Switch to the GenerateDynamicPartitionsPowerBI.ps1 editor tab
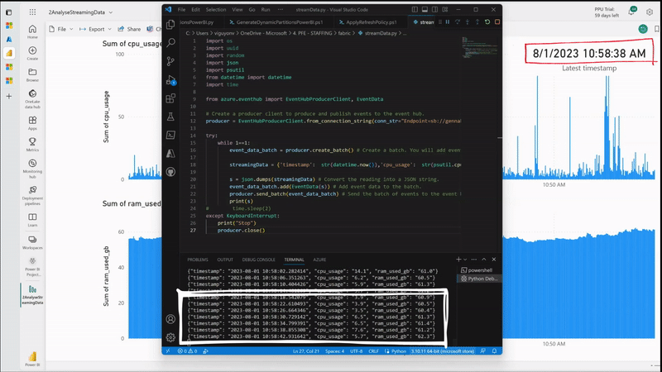The width and height of the screenshot is (662, 372). pyautogui.click(x=274, y=22)
